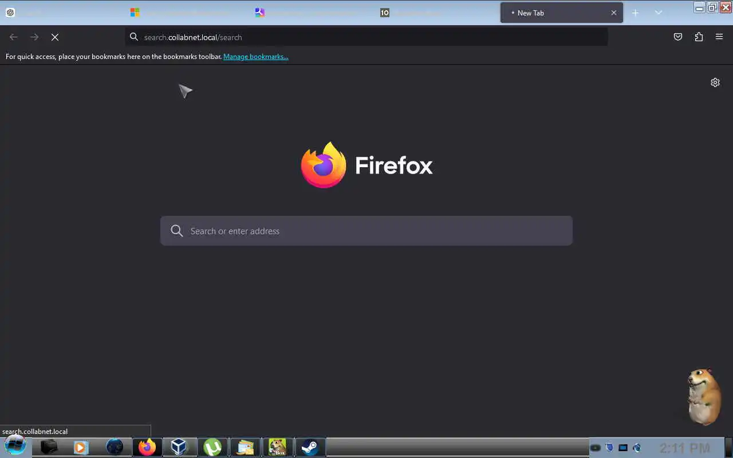The image size is (733, 458).
Task: Click the Firefox logo on the page
Action: coord(324,165)
